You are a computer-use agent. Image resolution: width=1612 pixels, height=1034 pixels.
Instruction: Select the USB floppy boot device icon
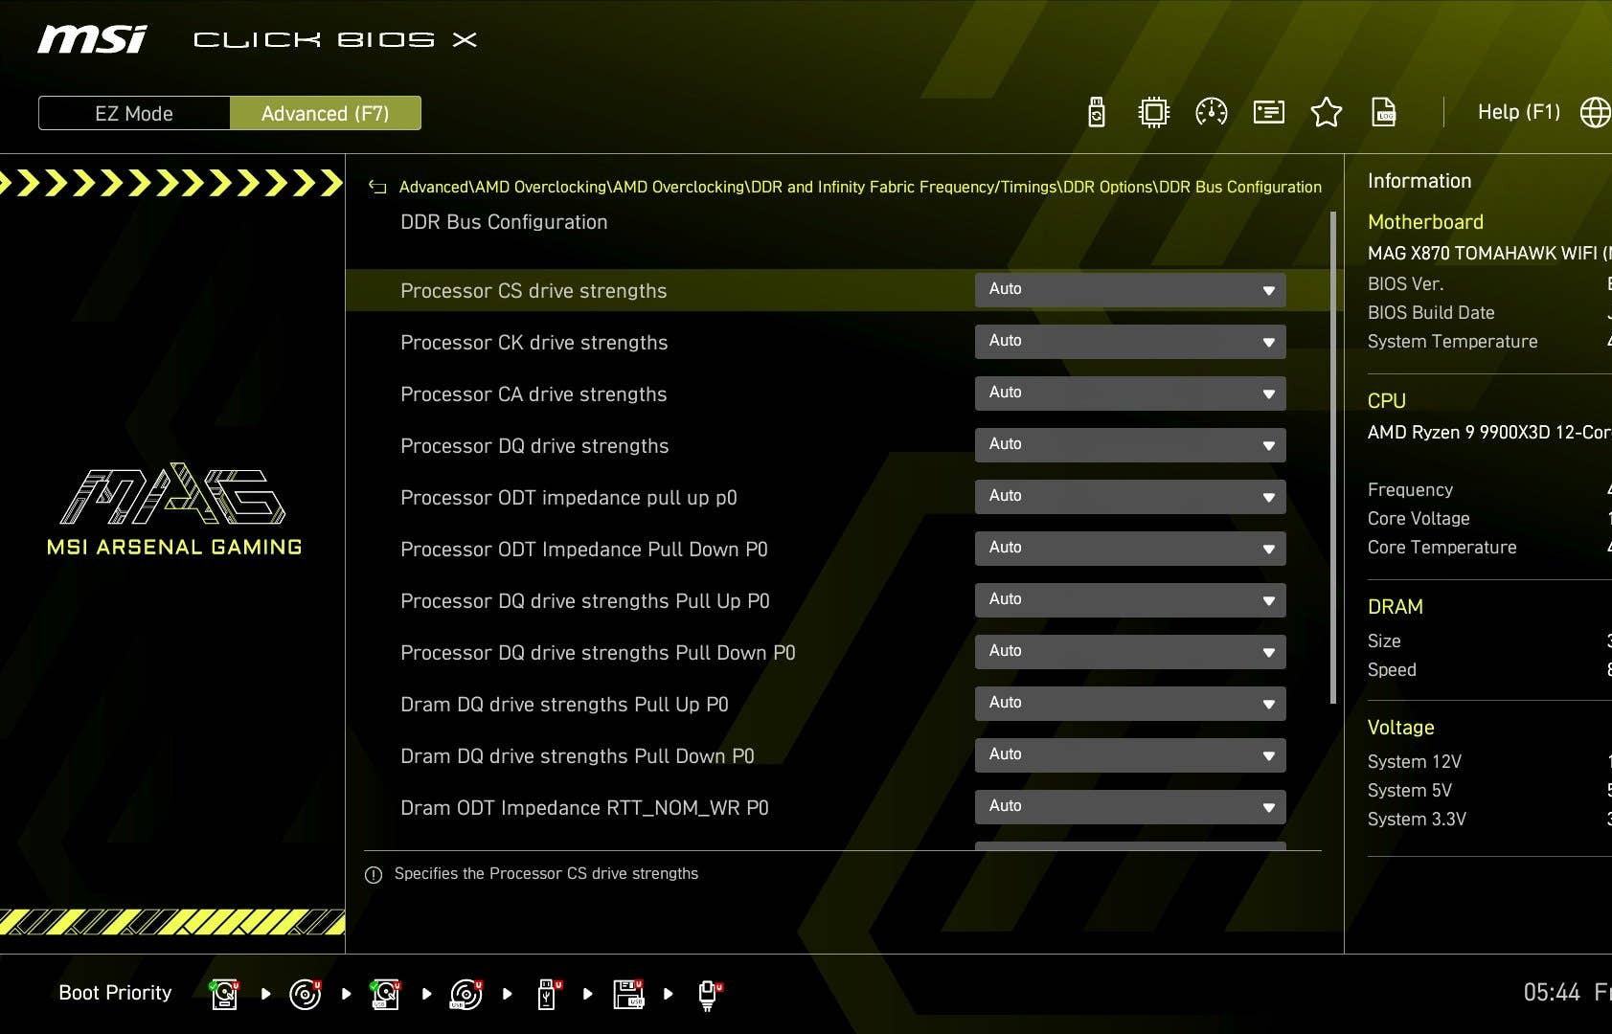pyautogui.click(x=628, y=994)
